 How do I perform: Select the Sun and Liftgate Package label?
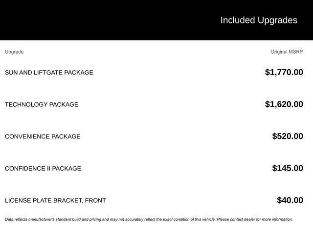tap(49, 73)
